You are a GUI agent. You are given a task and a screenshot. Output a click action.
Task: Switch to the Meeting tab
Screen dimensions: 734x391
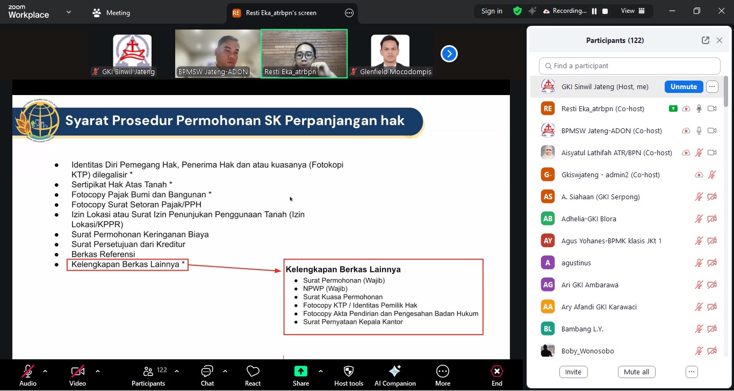112,13
